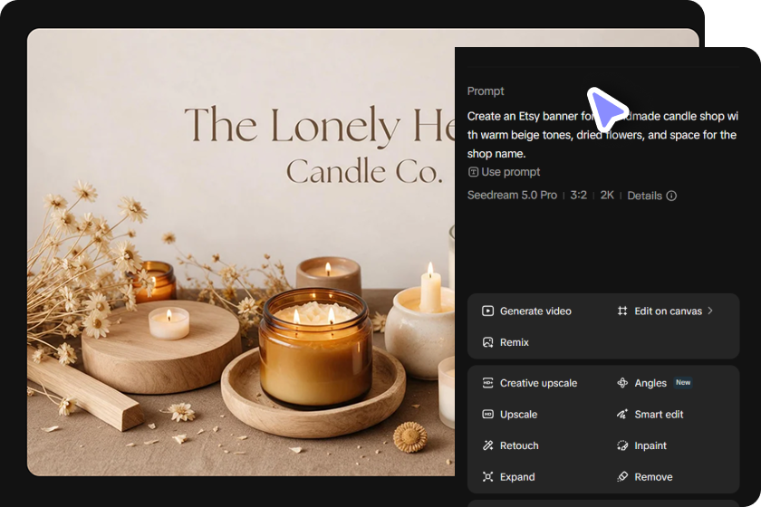Click the 3:2 aspect ratio text
Image resolution: width=761 pixels, height=507 pixels.
coord(578,195)
